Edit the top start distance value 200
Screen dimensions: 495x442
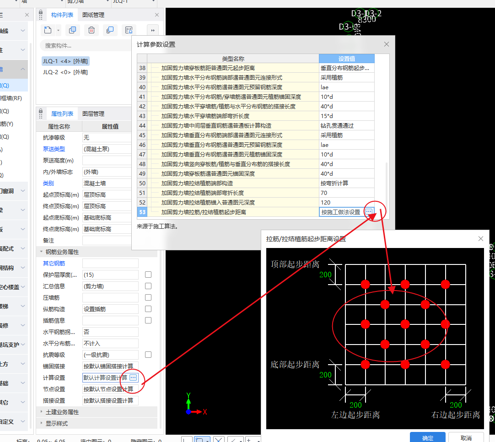pyautogui.click(x=325, y=275)
